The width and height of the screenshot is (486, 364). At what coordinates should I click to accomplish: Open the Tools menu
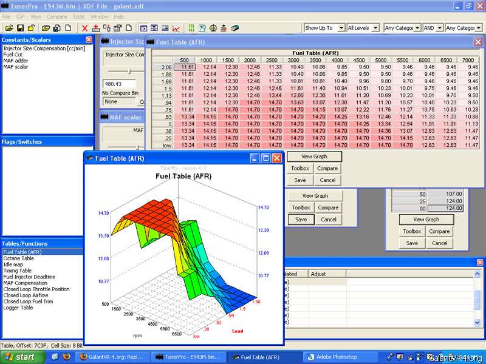(x=79, y=16)
